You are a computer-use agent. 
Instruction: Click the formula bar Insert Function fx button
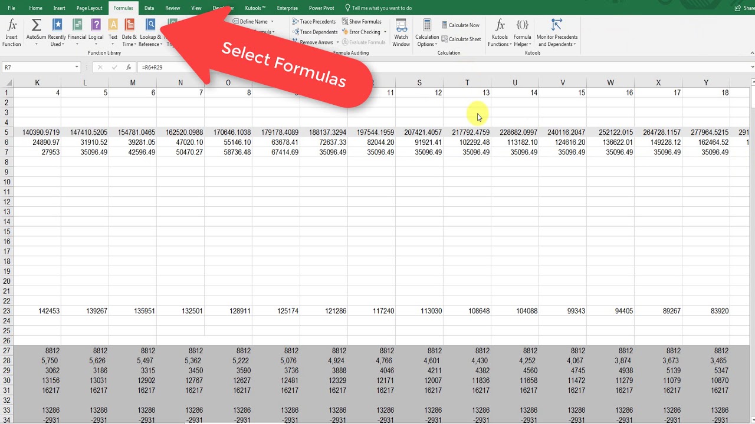tap(129, 67)
